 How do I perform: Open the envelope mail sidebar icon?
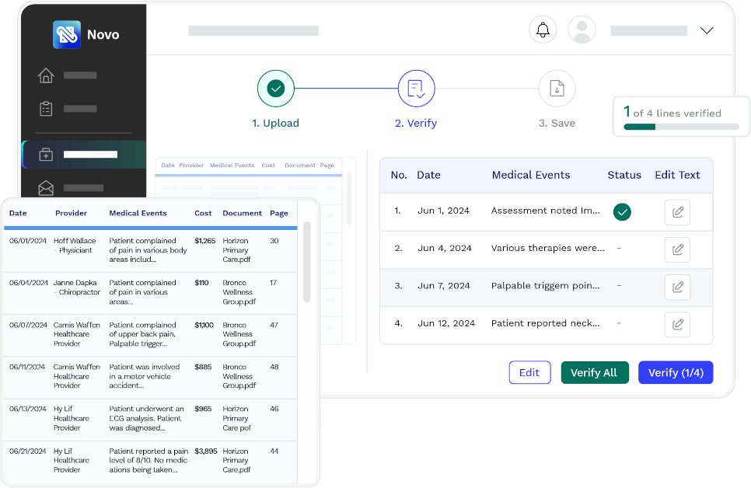(46, 188)
